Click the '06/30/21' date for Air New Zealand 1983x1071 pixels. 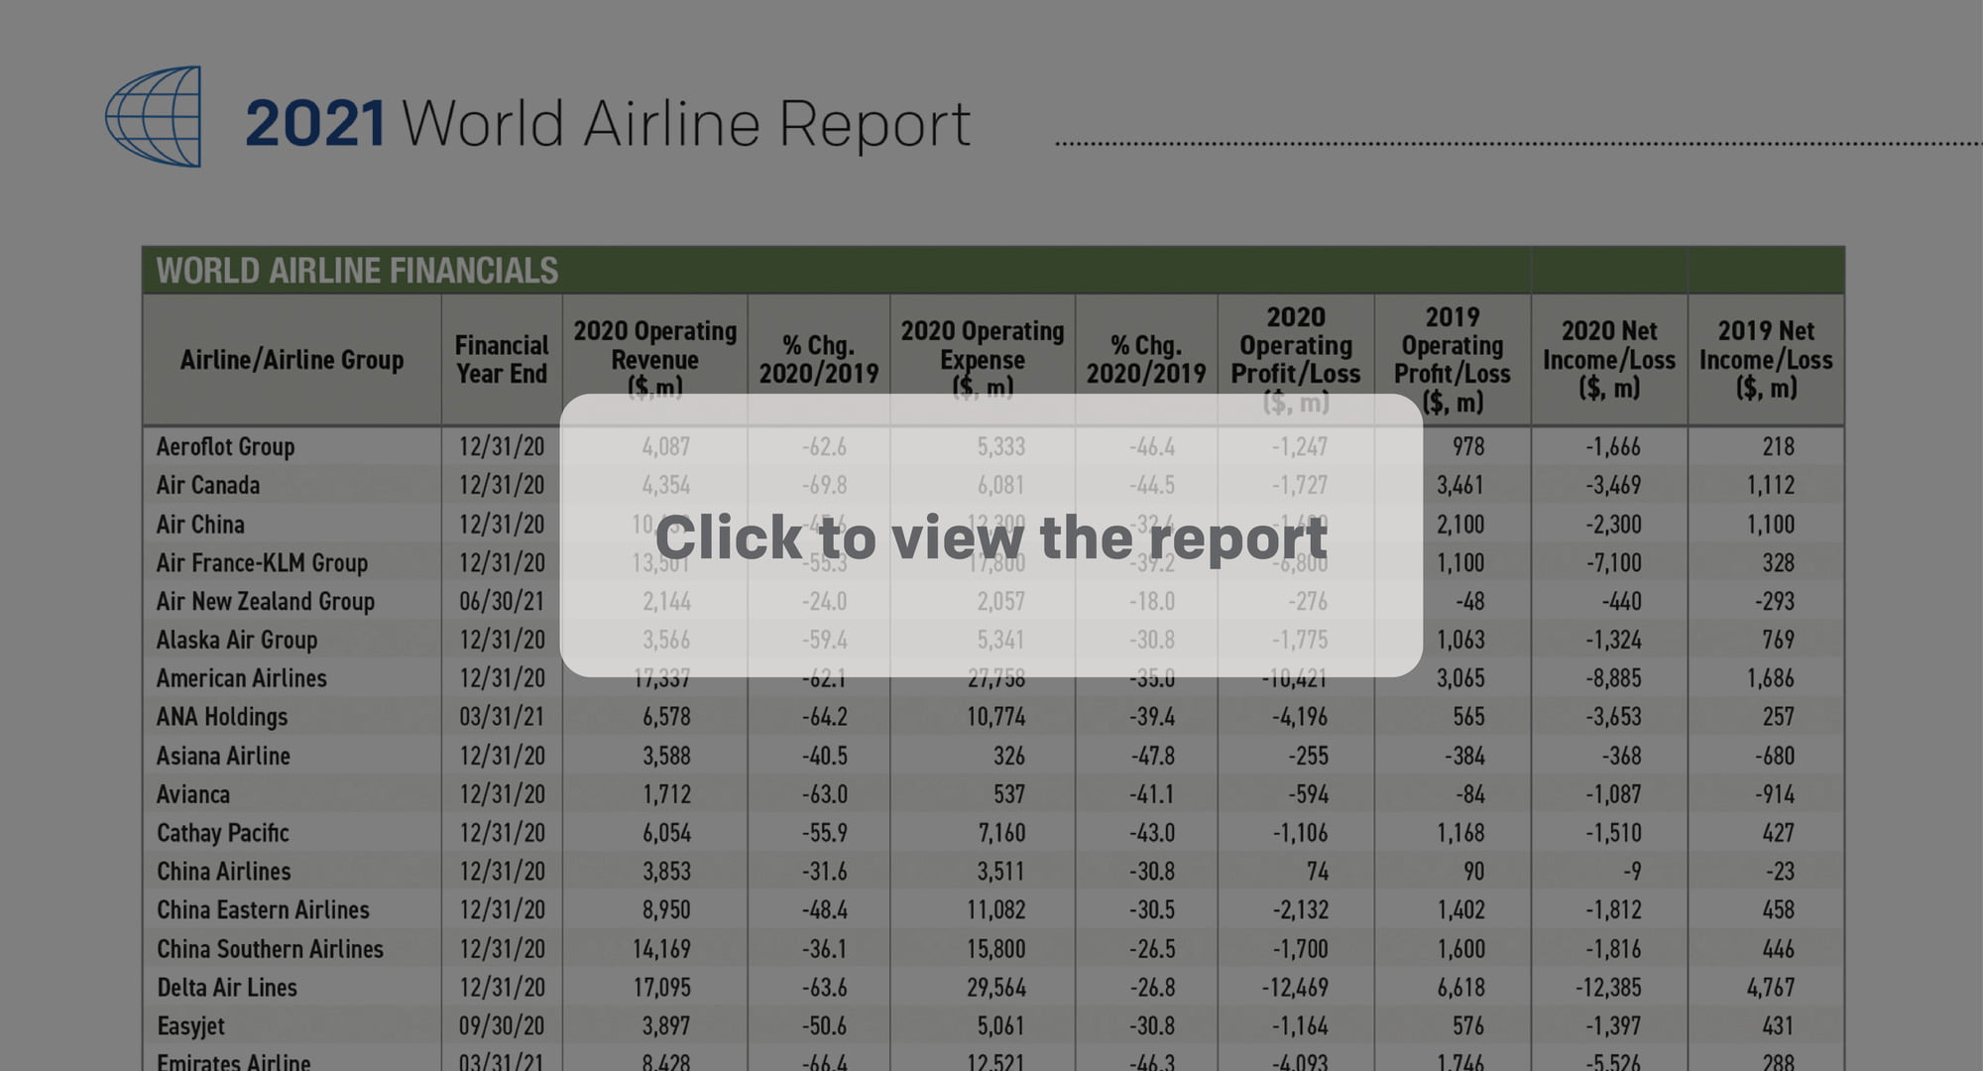click(502, 602)
